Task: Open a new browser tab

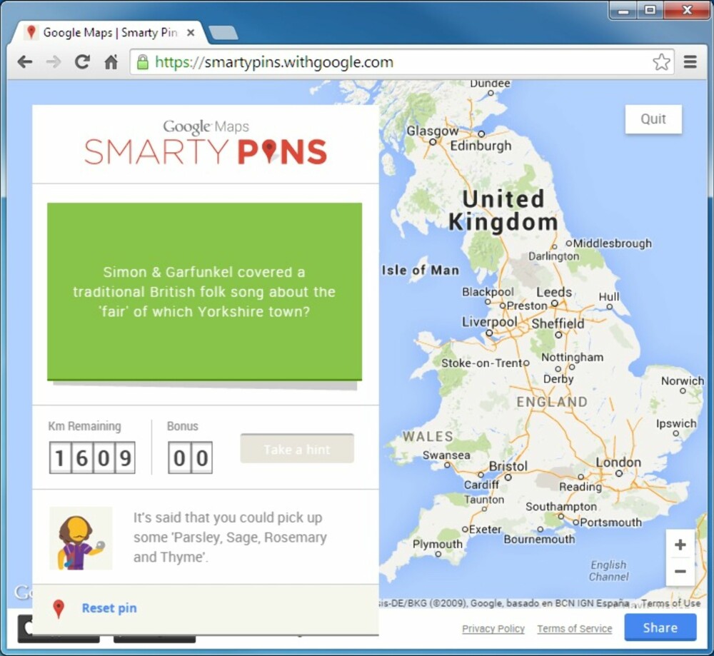Action: [223, 33]
